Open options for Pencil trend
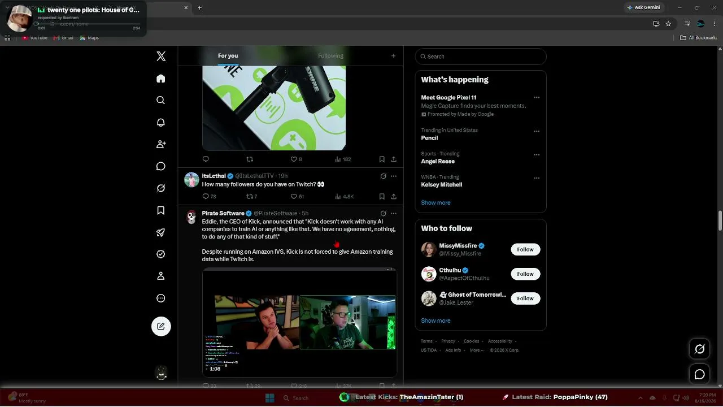Image resolution: width=723 pixels, height=407 pixels. [x=537, y=131]
